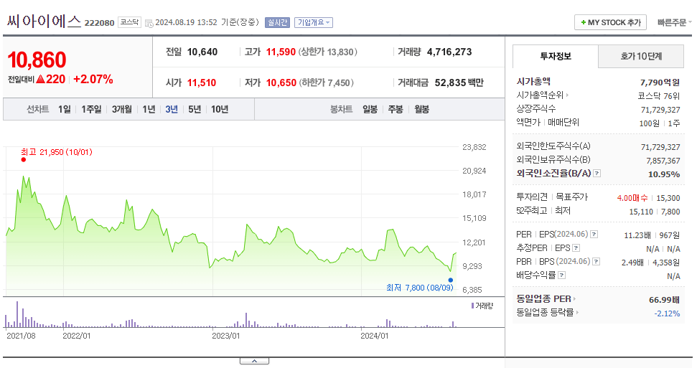
Task: Click the stock code 222080
Action: (100, 23)
